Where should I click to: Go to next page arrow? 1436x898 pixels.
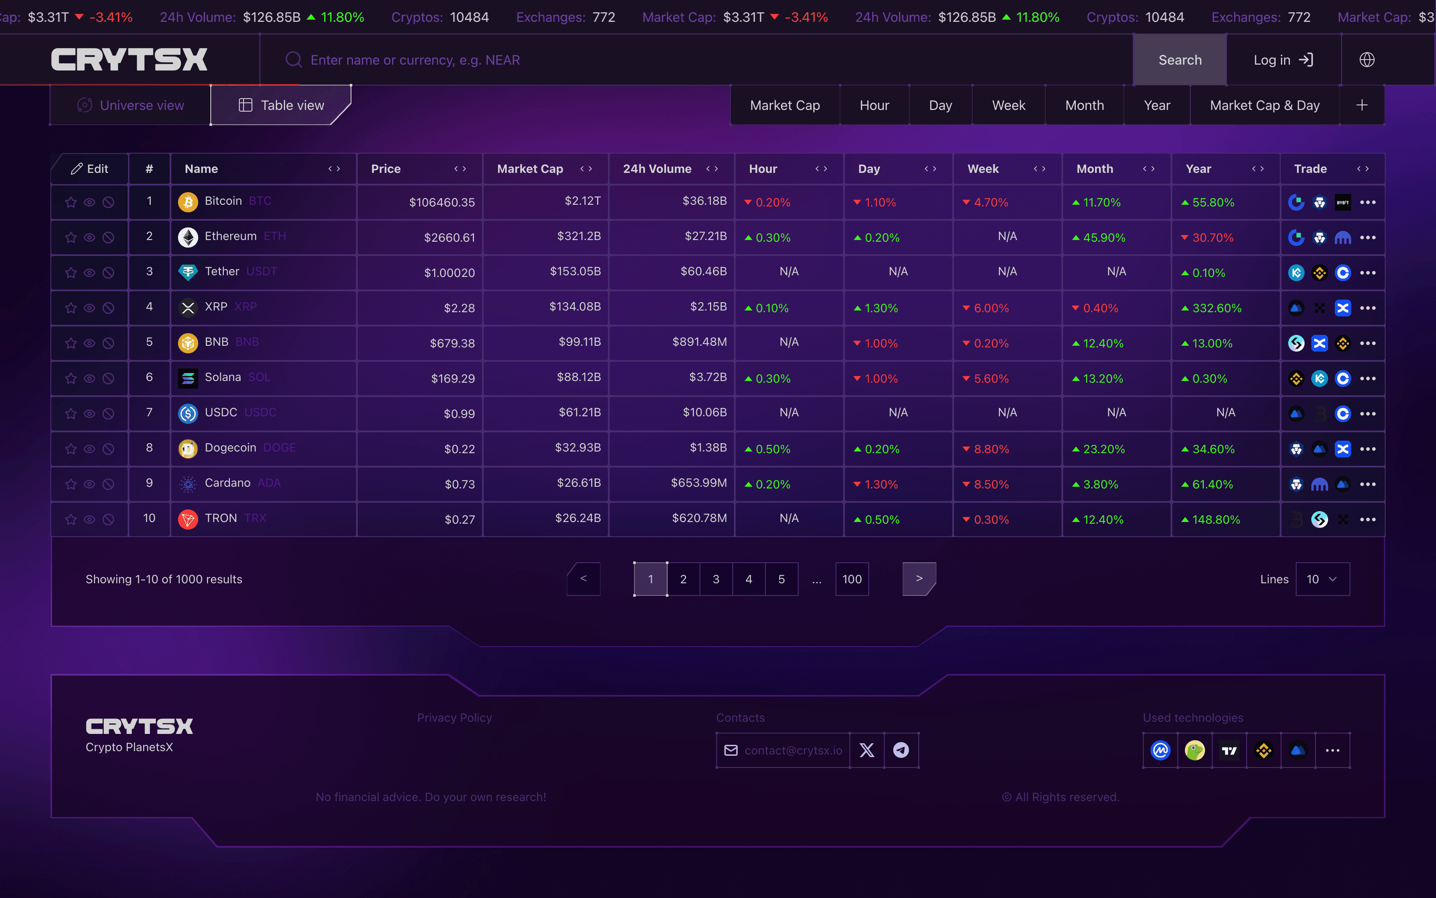919,579
